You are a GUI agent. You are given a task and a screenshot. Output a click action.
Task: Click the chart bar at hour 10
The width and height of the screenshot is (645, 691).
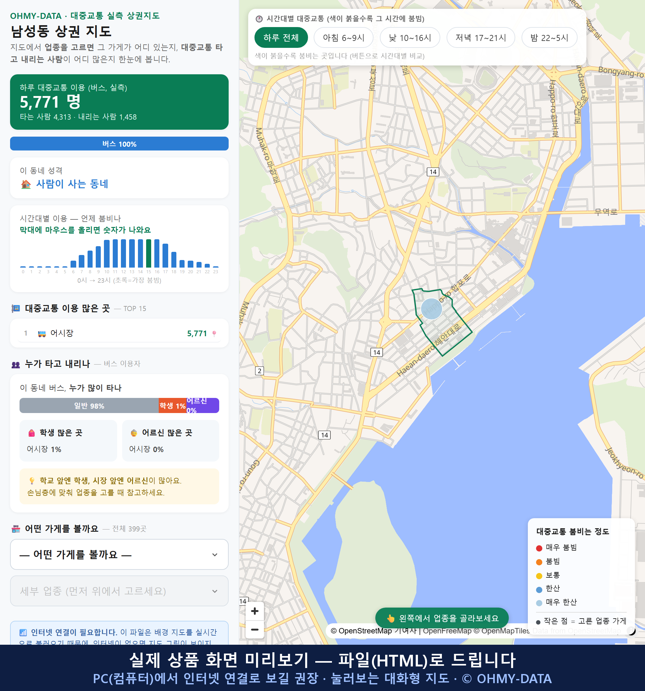coord(107,254)
